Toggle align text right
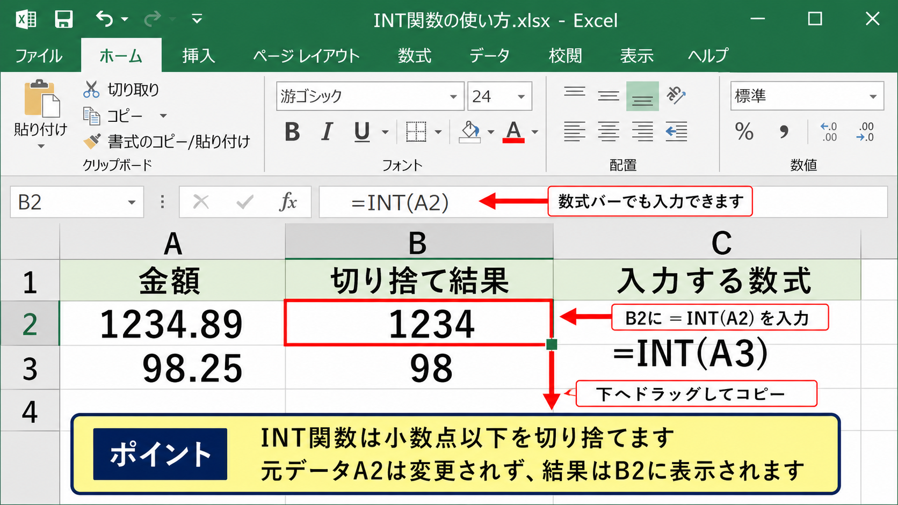The image size is (898, 505). [x=642, y=131]
